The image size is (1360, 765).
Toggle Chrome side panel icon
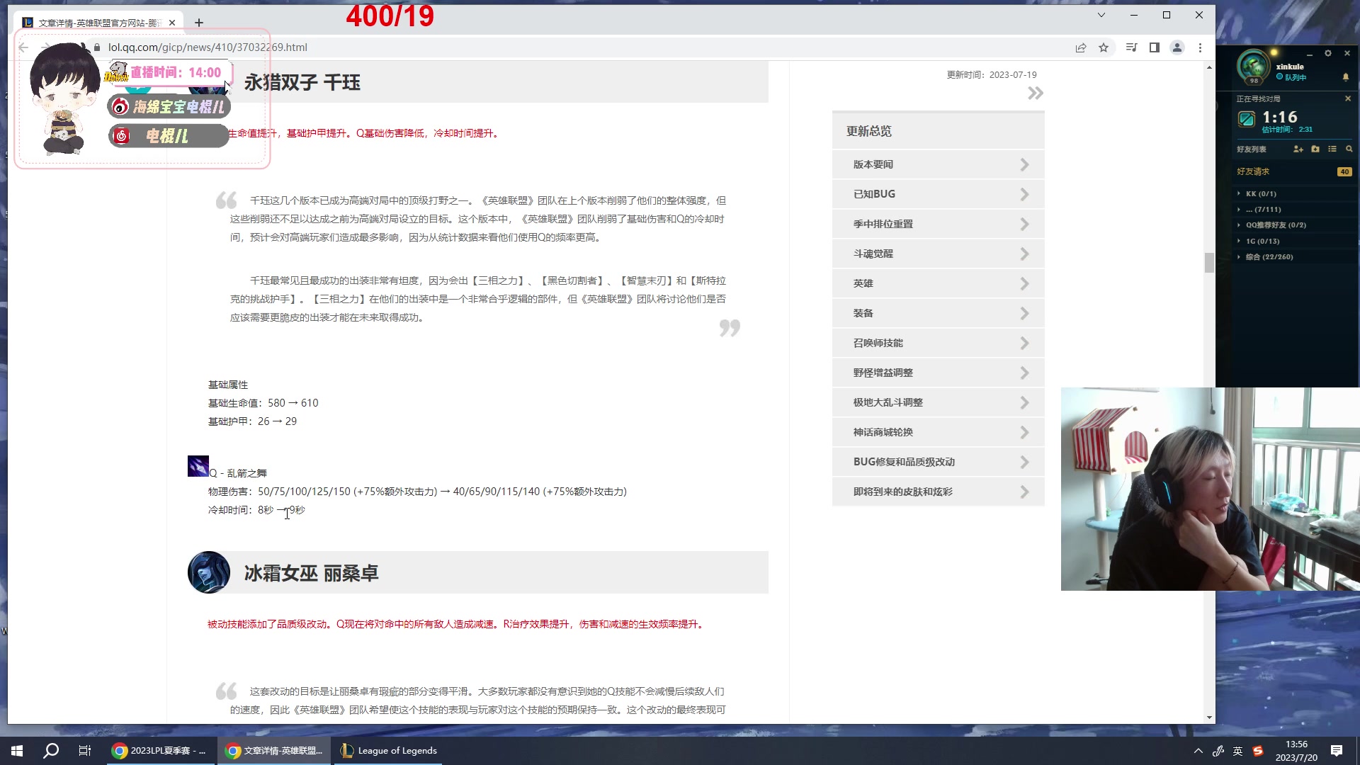click(x=1154, y=47)
